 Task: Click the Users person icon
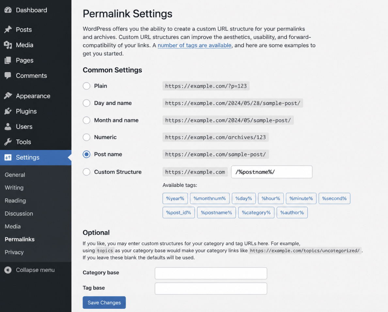(8, 126)
